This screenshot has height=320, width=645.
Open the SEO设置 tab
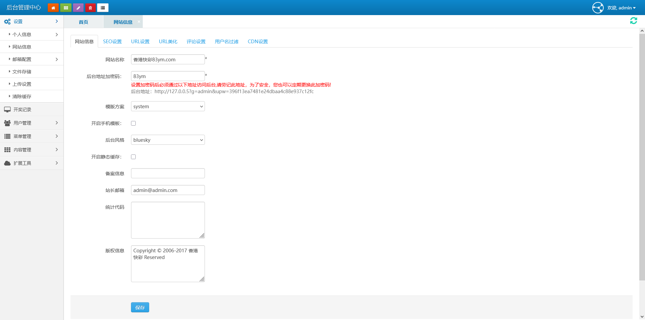coord(112,42)
